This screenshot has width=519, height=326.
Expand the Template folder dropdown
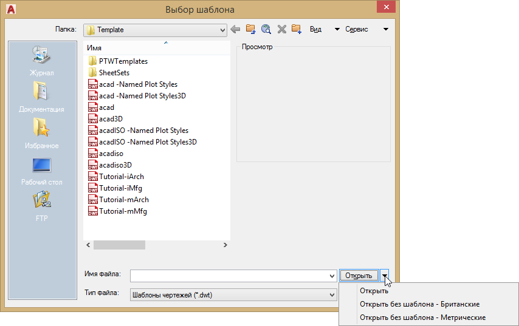pos(222,30)
